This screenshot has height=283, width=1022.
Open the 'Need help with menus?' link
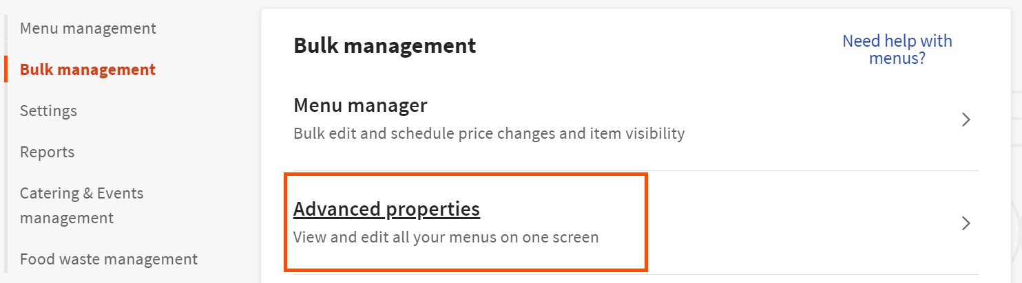897,49
